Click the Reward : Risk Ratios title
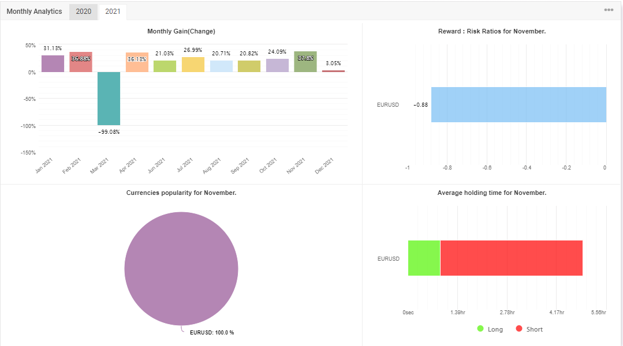This screenshot has width=623, height=346. (492, 31)
